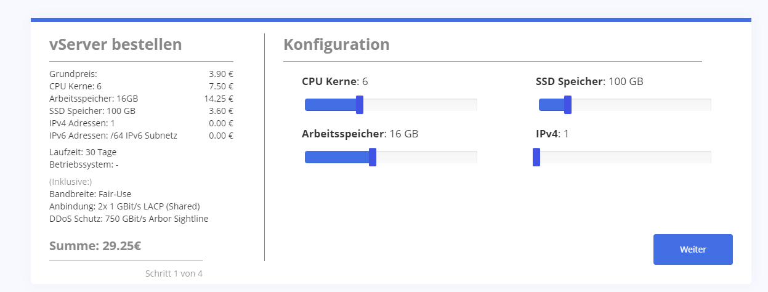
Task: Click the Konfiguration heading
Action: pos(336,44)
